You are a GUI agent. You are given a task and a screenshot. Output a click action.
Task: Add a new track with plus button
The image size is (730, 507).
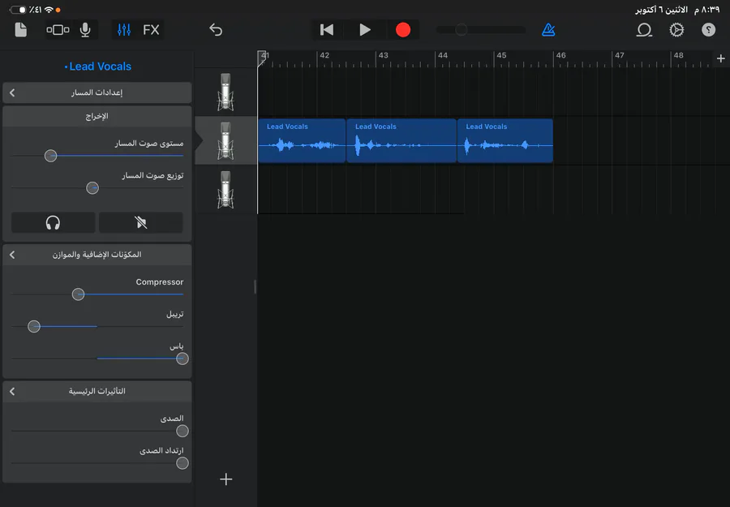226,479
